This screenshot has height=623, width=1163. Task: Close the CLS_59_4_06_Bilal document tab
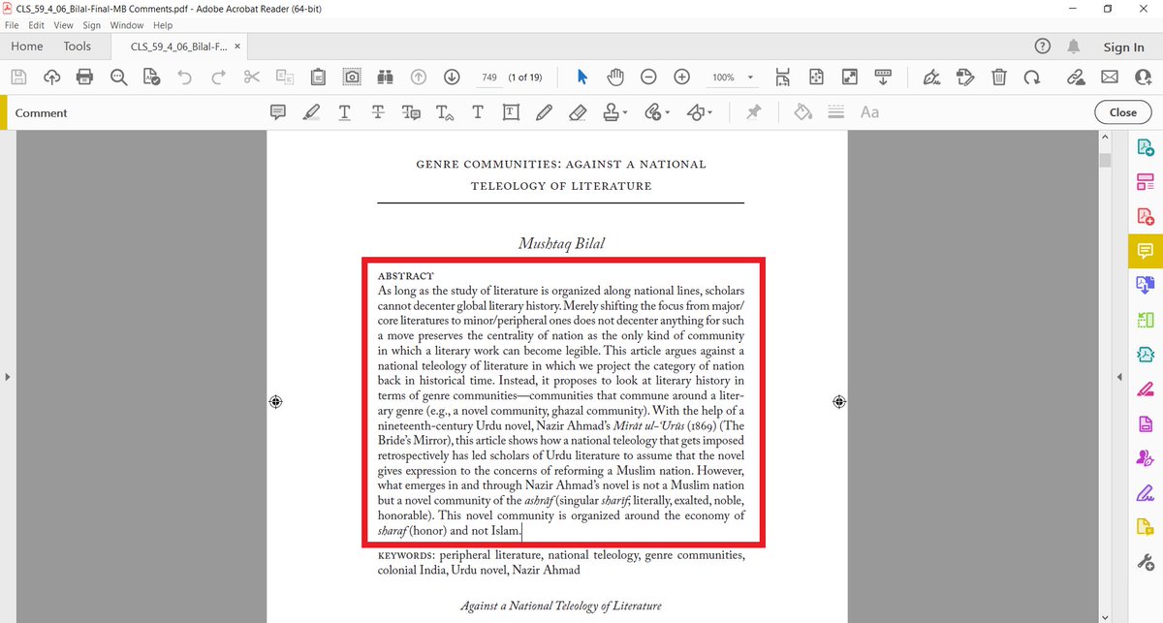(237, 47)
